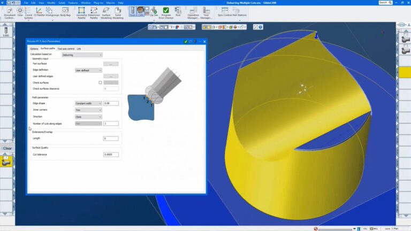
Task: Open the Operation Manager
Action: click(x=193, y=13)
